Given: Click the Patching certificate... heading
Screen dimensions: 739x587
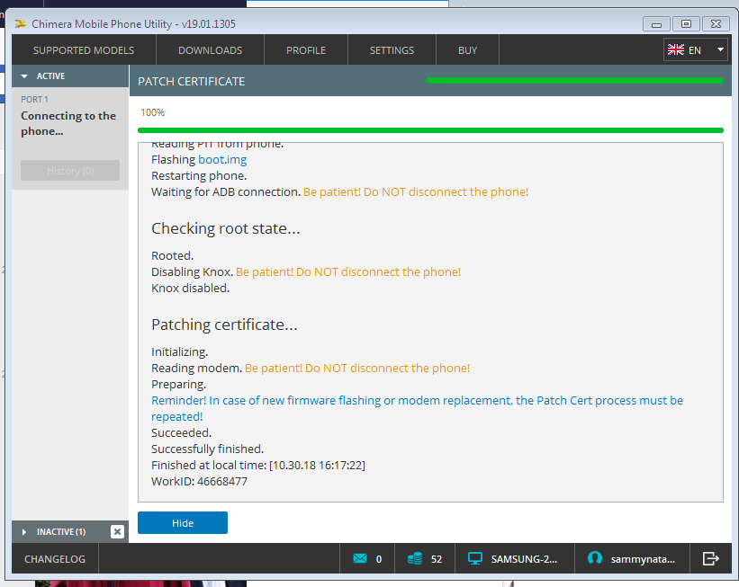Looking at the screenshot, I should coord(224,325).
